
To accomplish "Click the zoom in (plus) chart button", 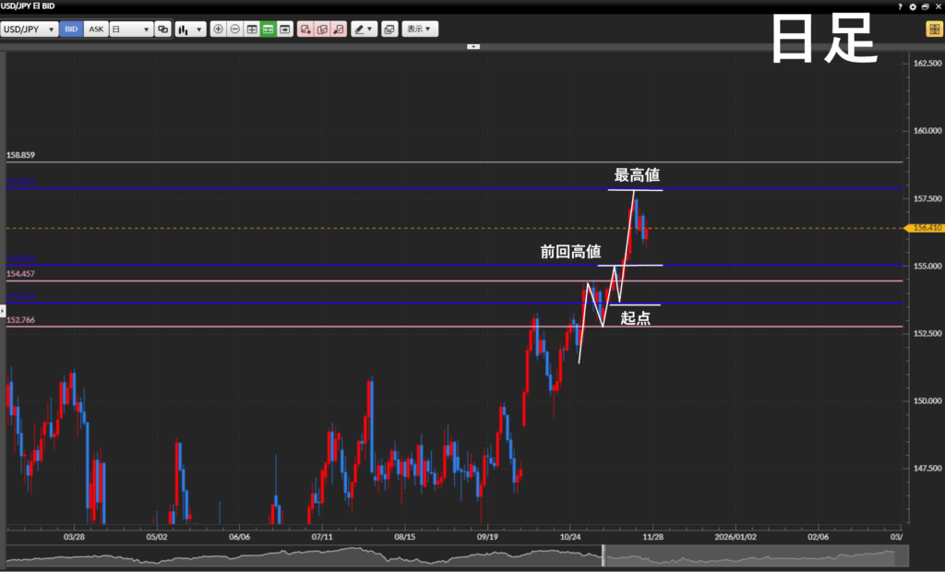I will pyautogui.click(x=219, y=29).
